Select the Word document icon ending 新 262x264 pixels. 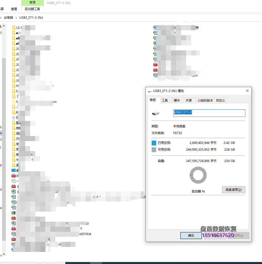coord(155,27)
